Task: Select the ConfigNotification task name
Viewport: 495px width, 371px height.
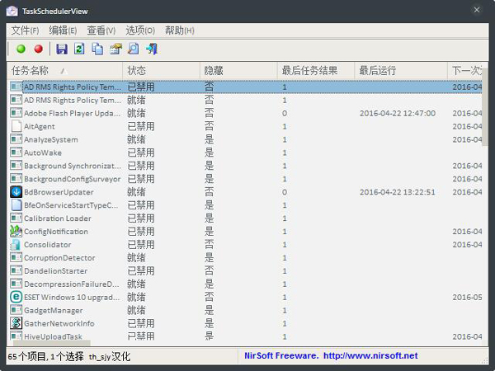Action: [56, 232]
